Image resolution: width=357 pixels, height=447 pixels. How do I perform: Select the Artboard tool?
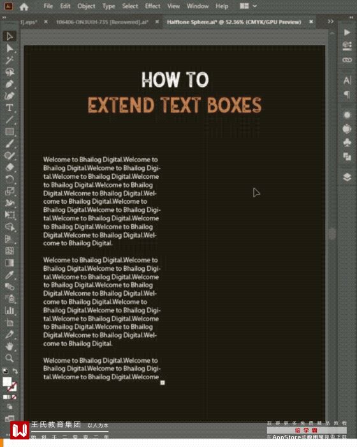click(10, 322)
